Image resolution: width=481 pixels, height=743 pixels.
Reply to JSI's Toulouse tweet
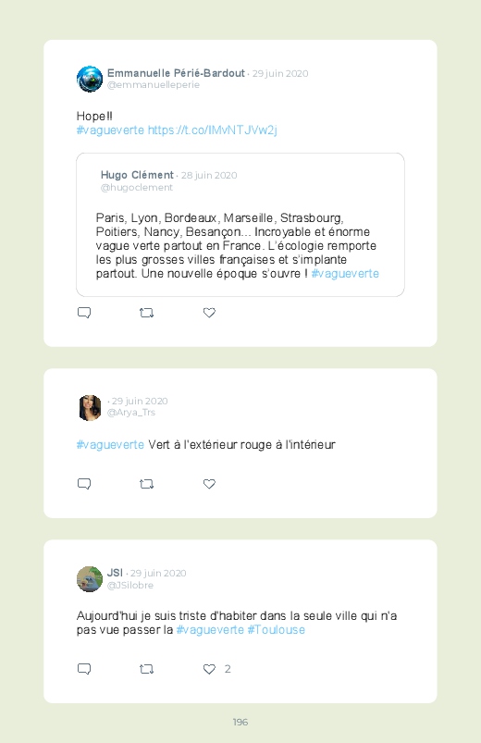coord(84,669)
